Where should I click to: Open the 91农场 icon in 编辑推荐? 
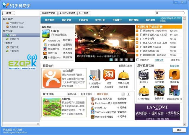(x=46, y=34)
